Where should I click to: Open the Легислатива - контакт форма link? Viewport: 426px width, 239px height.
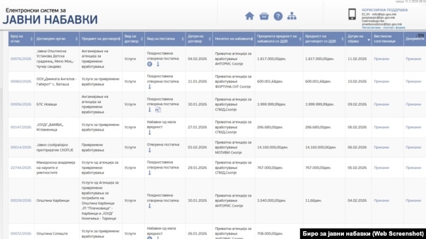[383, 27]
